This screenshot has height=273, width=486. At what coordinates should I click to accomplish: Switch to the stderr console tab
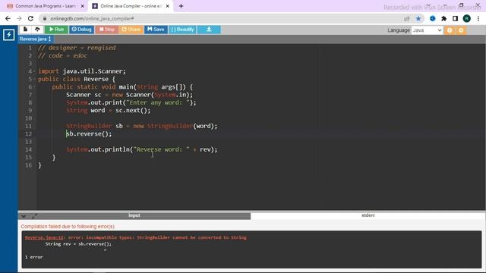[x=368, y=215]
